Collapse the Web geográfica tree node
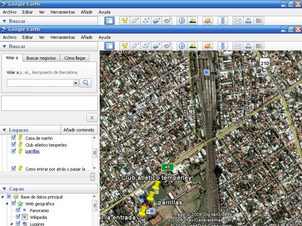Image resolution: width=302 pixels, height=226 pixels. (x=7, y=203)
